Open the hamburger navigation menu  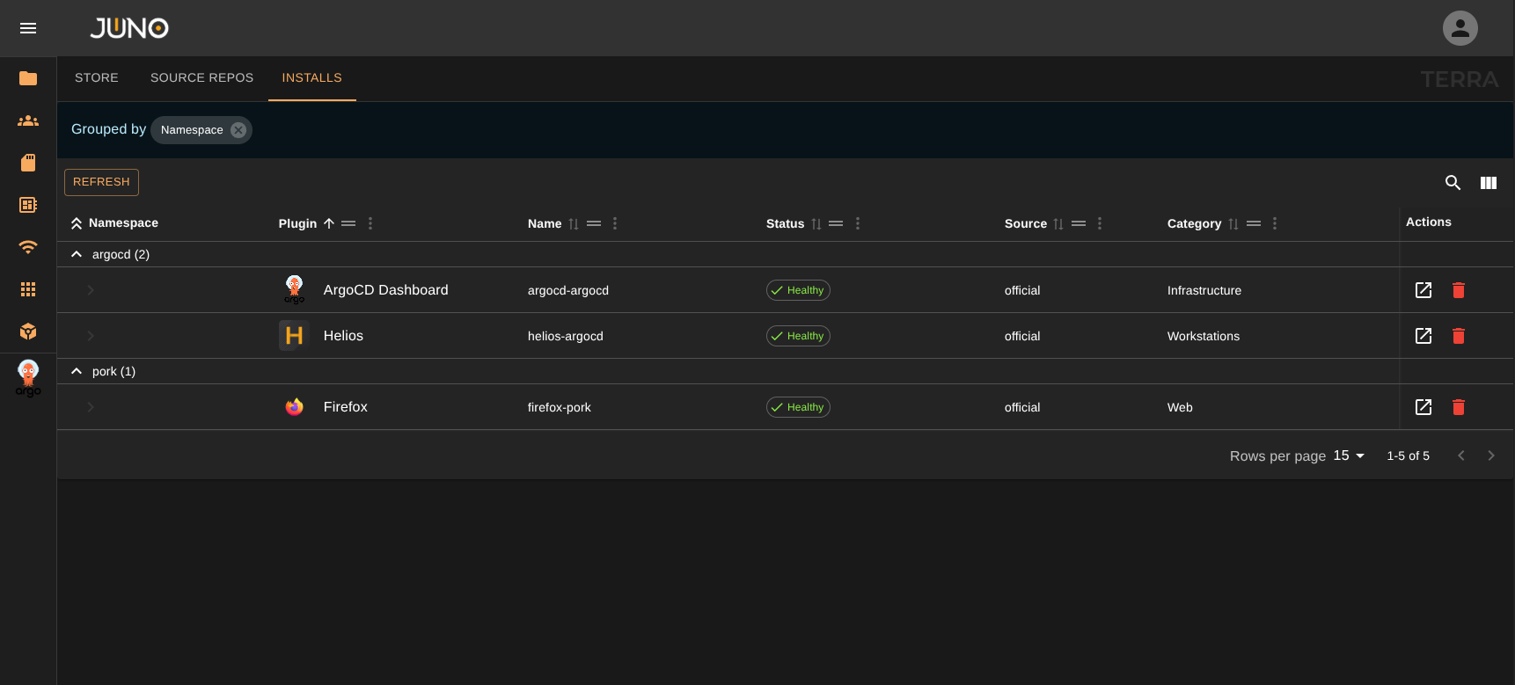(28, 28)
